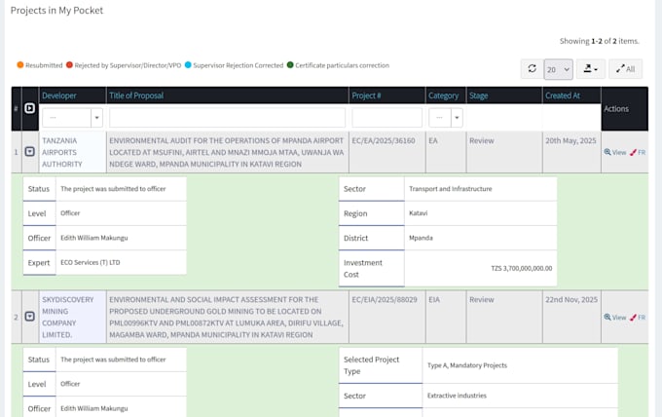662x417 pixels.
Task: Click the magnifier icon for EC/EIA/2025/88029
Action: (x=607, y=317)
